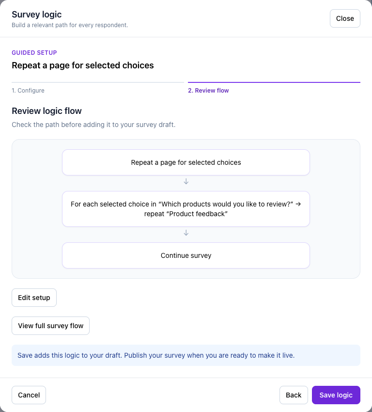Click the gray progress bar above Configure

pyautogui.click(x=98, y=82)
